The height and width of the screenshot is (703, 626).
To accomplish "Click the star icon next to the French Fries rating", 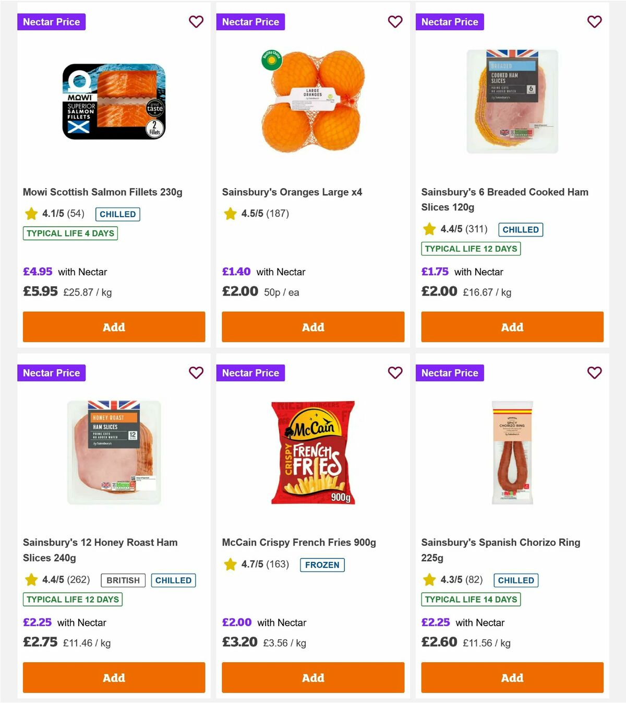I will (x=230, y=564).
